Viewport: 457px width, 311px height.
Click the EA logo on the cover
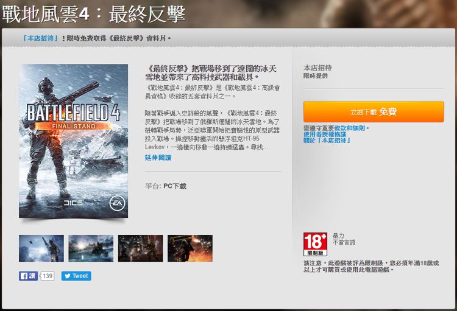click(118, 203)
